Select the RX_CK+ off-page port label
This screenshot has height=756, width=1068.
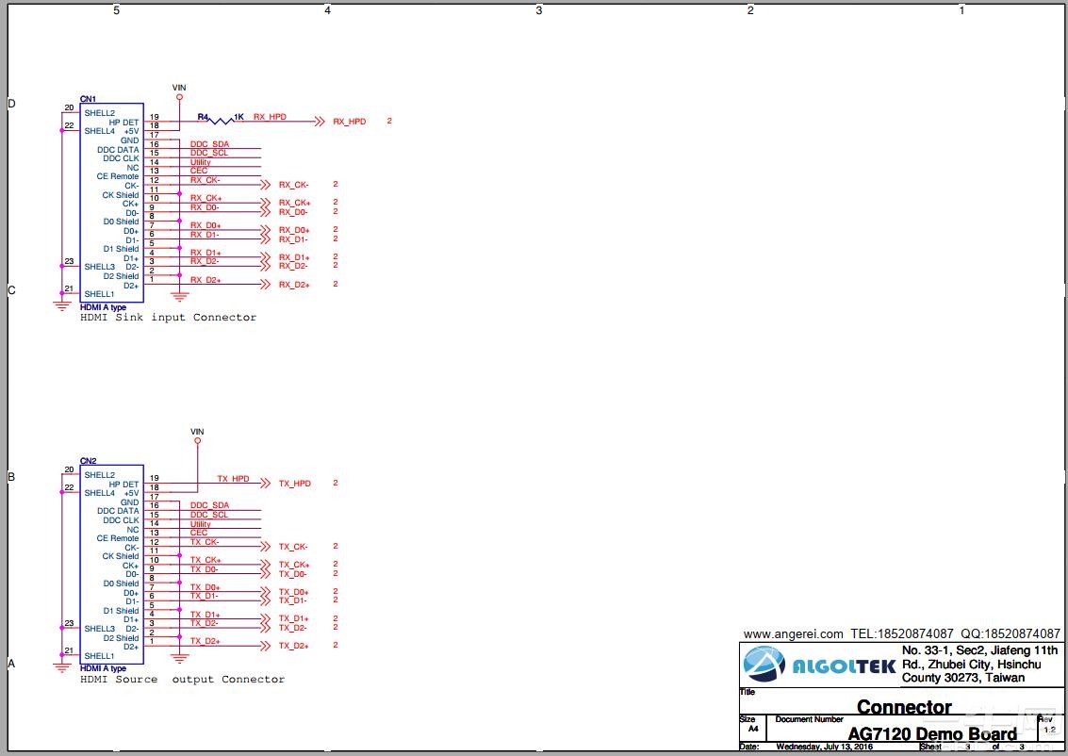294,203
